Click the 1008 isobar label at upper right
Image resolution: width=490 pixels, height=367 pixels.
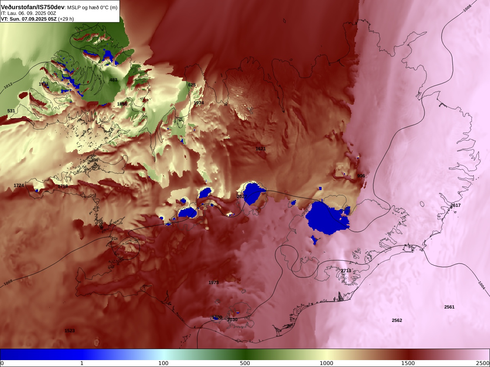click(x=467, y=8)
